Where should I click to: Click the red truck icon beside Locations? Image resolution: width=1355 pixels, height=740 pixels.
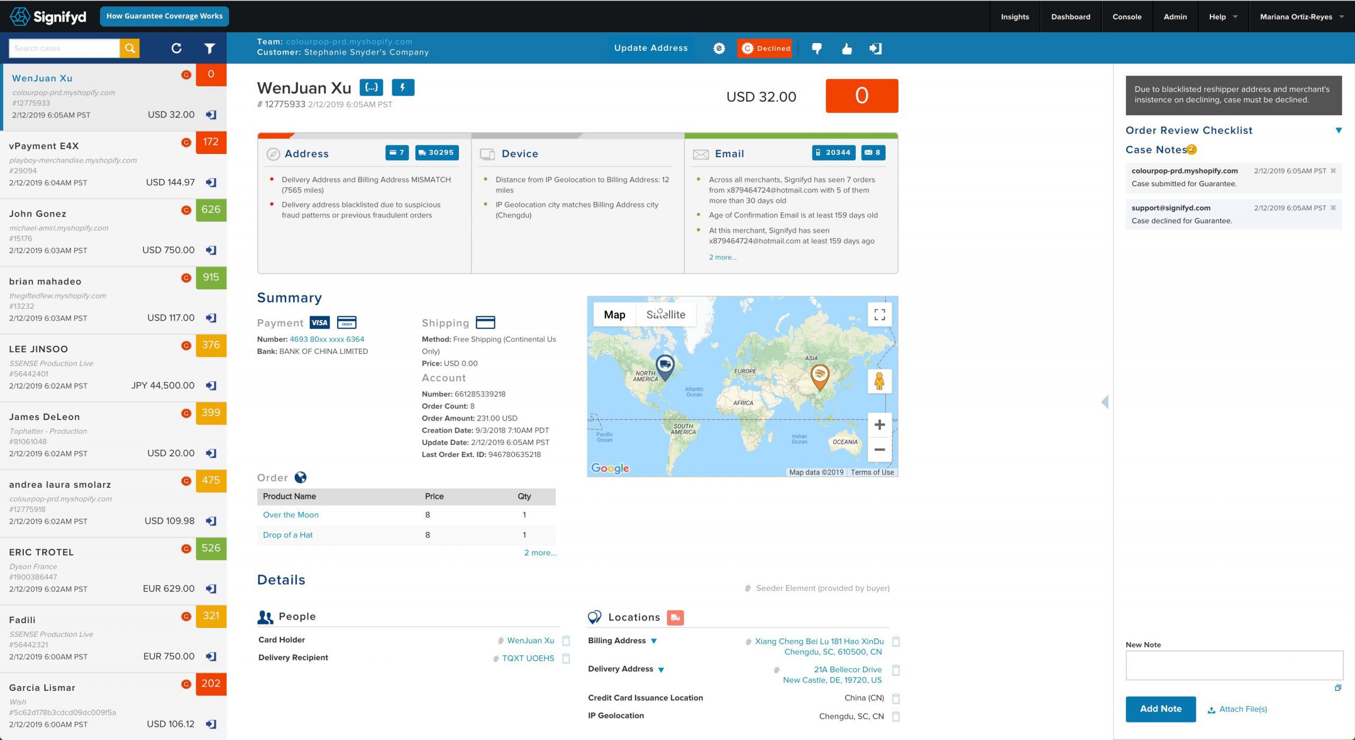click(675, 617)
